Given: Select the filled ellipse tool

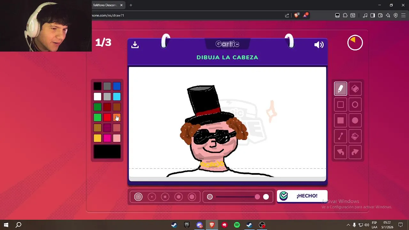Looking at the screenshot, I should pos(355,120).
